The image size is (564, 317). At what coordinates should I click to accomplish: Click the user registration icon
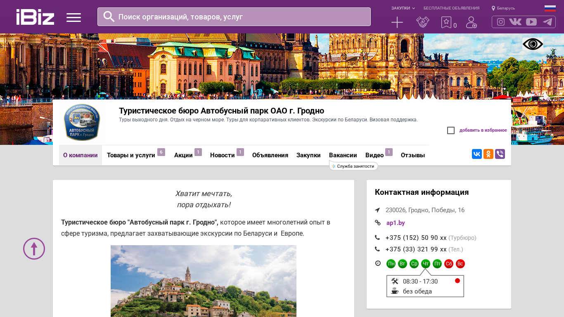click(x=471, y=22)
